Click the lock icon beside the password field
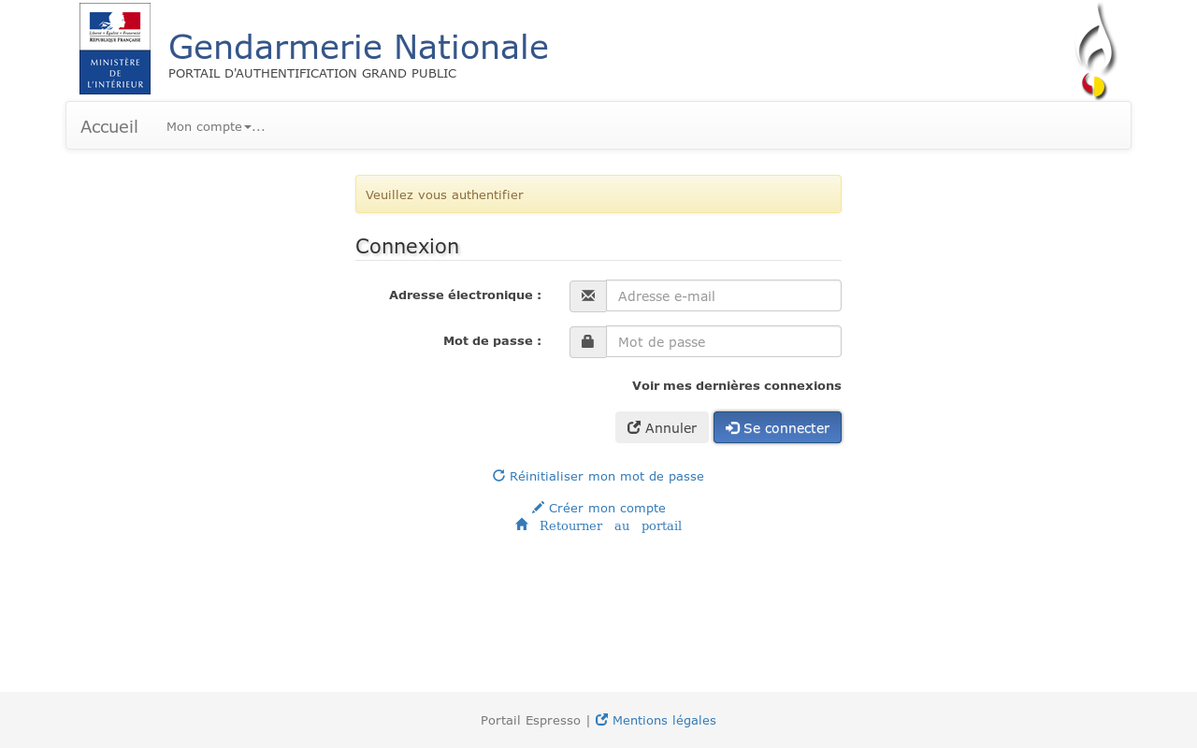Screen dimensions: 1197x748 click(588, 341)
